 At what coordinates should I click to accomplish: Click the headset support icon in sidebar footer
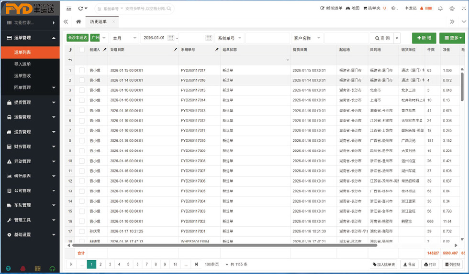pos(52,268)
